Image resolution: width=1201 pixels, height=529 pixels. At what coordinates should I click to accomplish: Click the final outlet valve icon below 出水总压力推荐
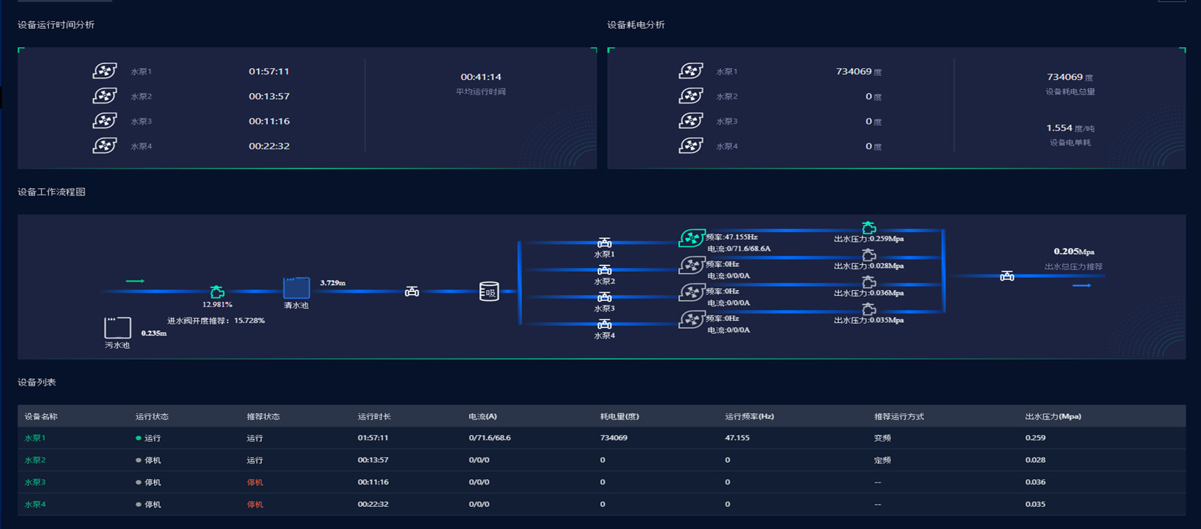[1007, 276]
